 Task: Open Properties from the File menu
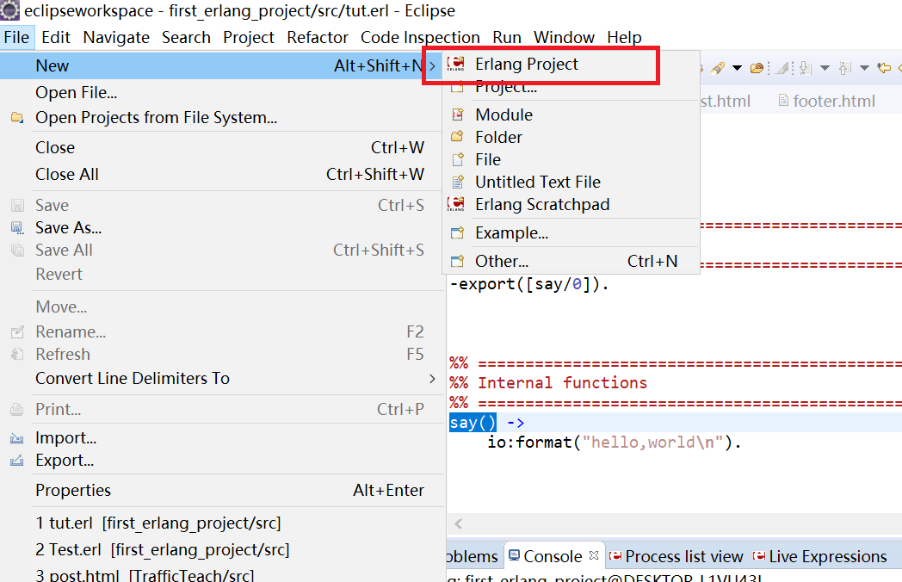click(222, 490)
